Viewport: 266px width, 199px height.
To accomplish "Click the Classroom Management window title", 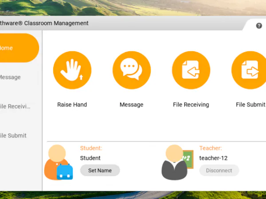I will click(x=44, y=23).
